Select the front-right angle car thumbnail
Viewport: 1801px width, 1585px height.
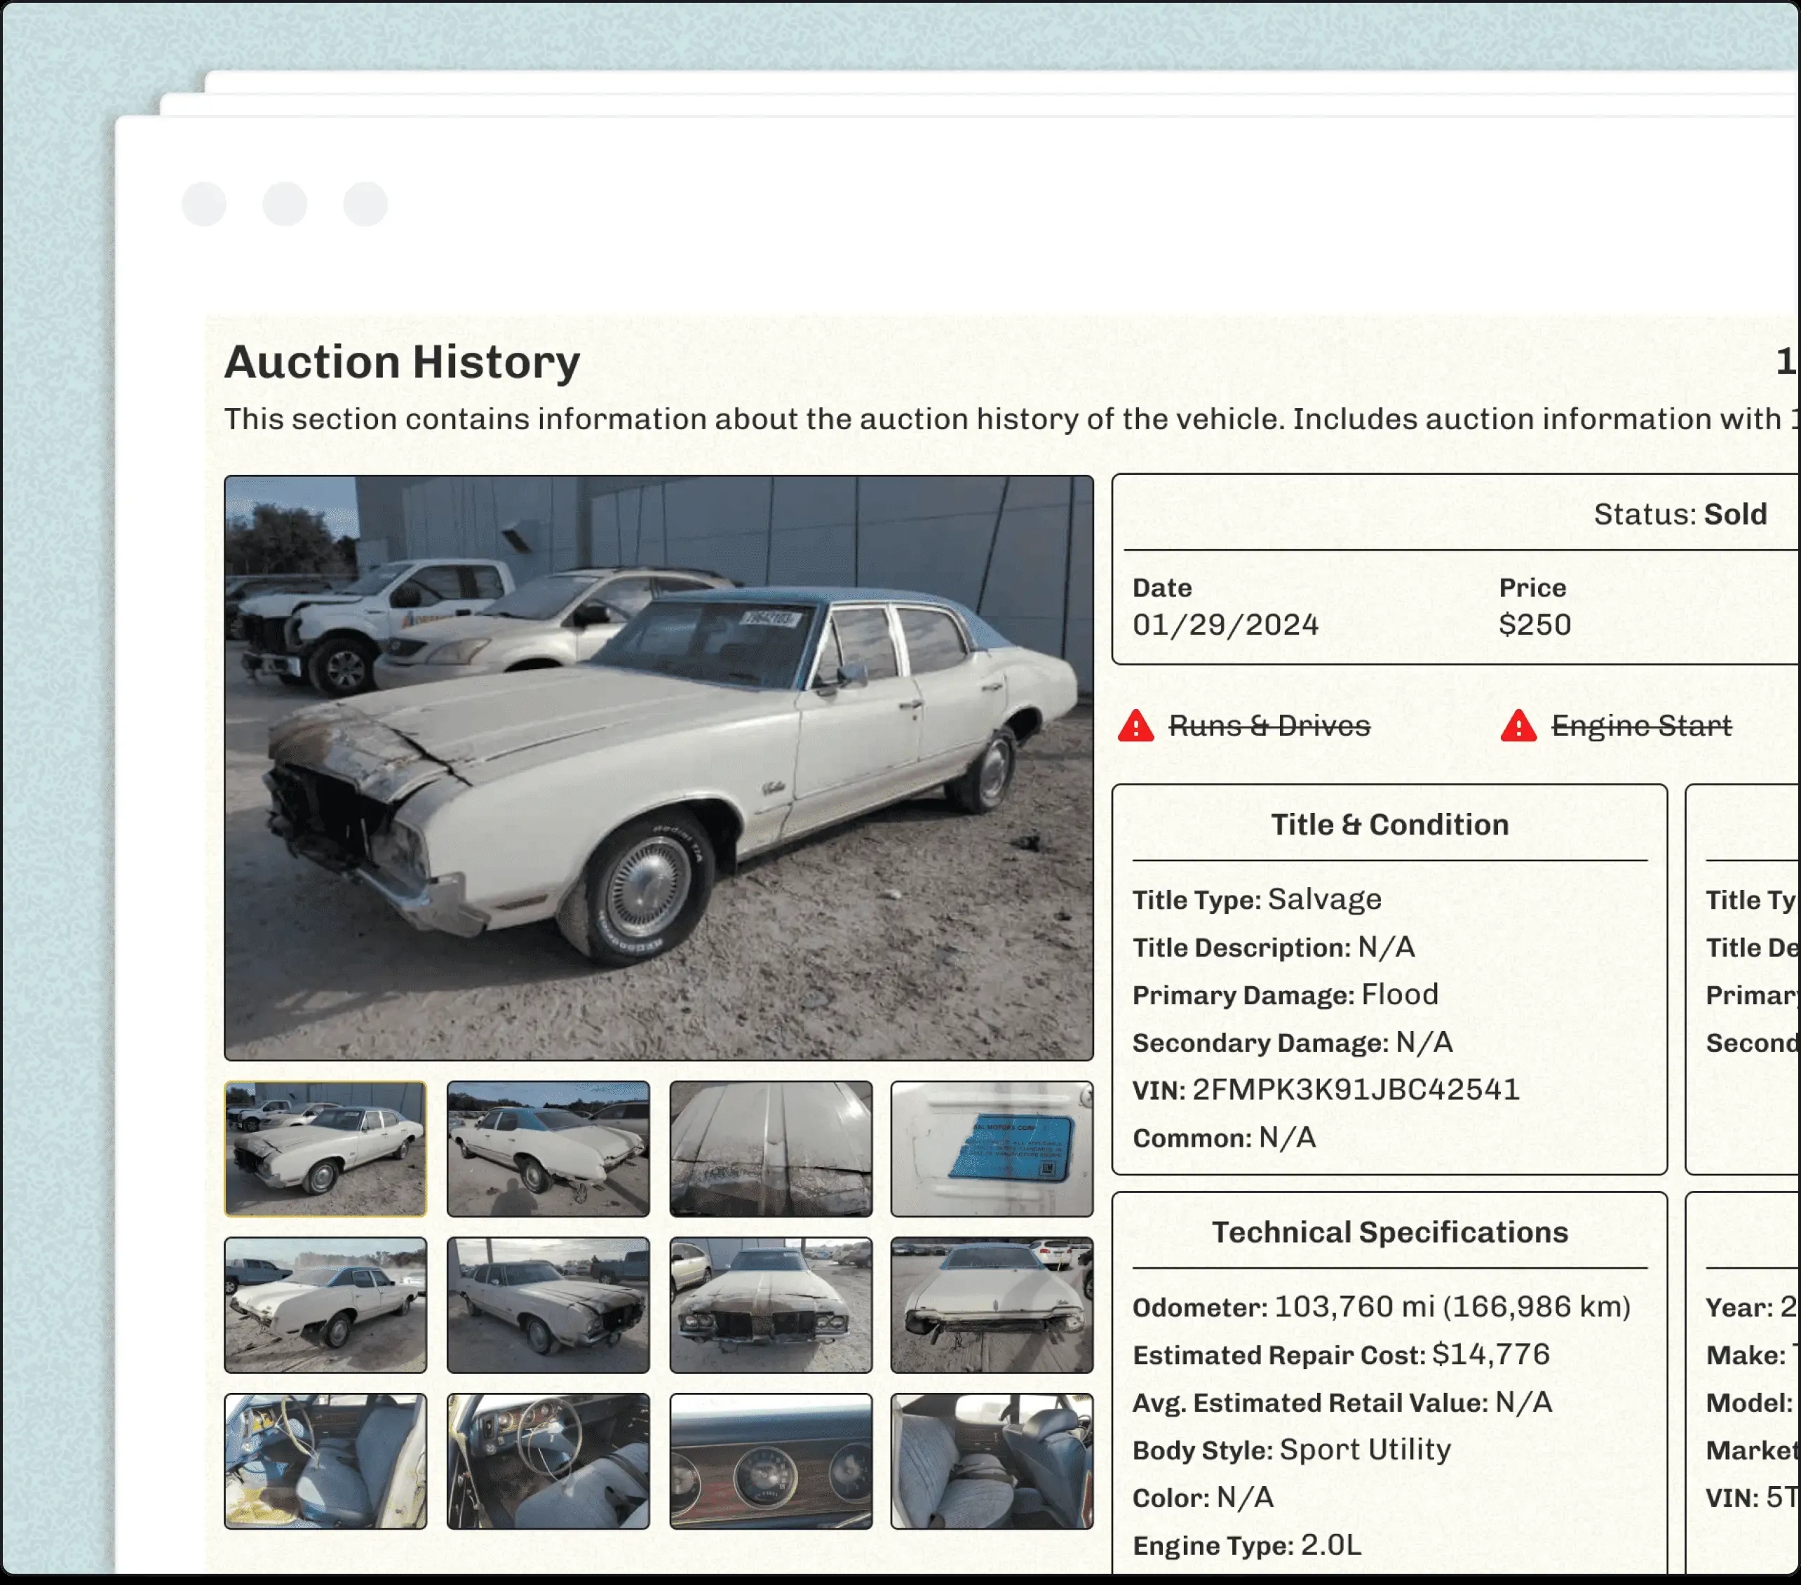548,1305
